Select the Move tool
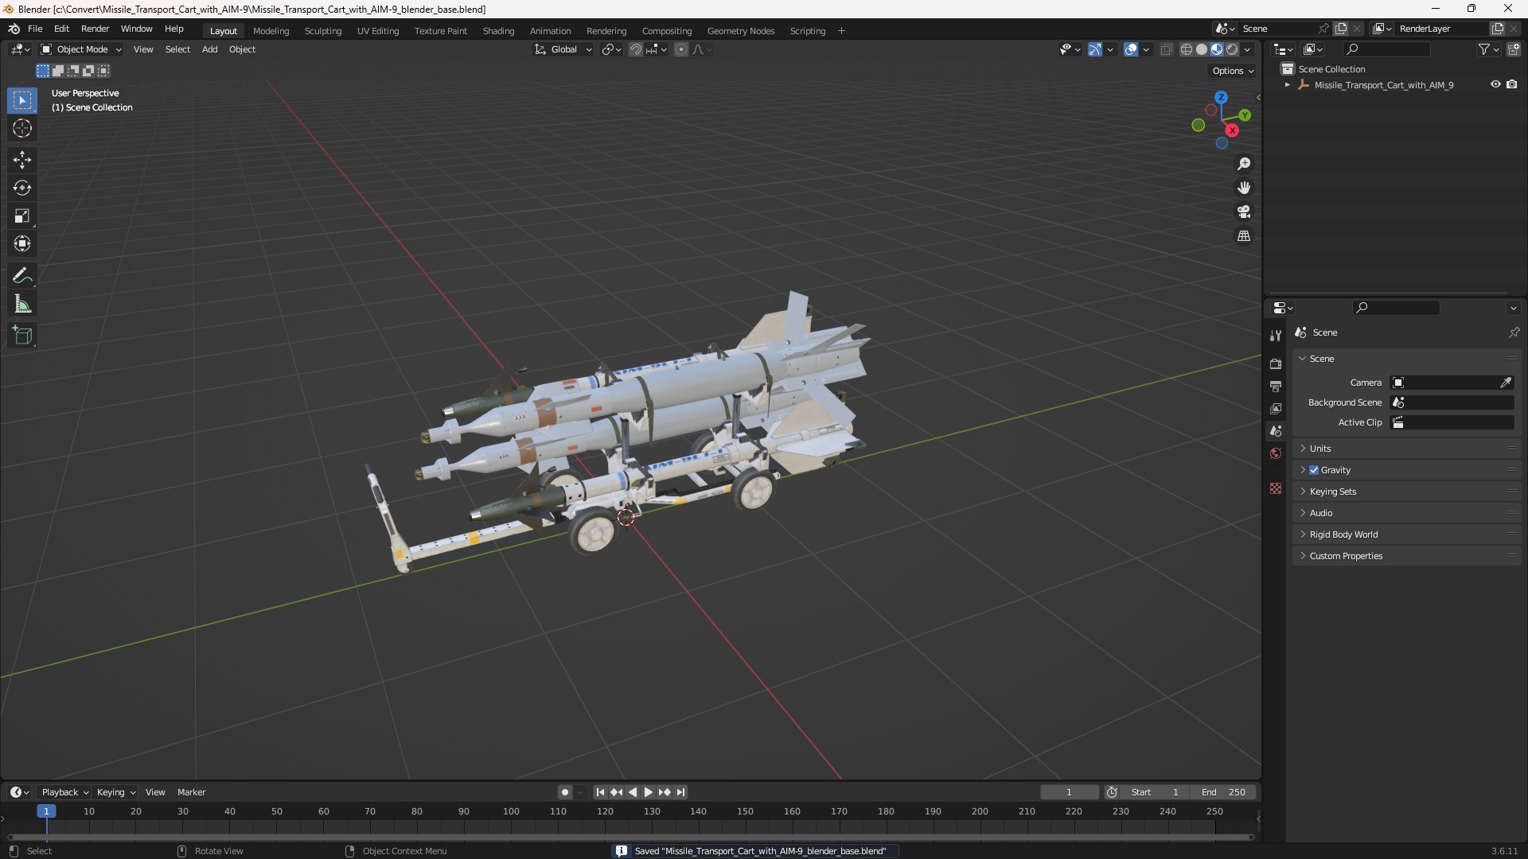Image resolution: width=1528 pixels, height=859 pixels. pyautogui.click(x=22, y=160)
